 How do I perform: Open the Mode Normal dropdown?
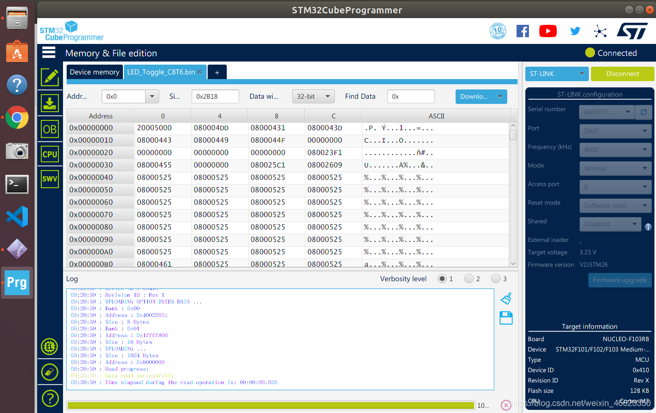click(615, 168)
